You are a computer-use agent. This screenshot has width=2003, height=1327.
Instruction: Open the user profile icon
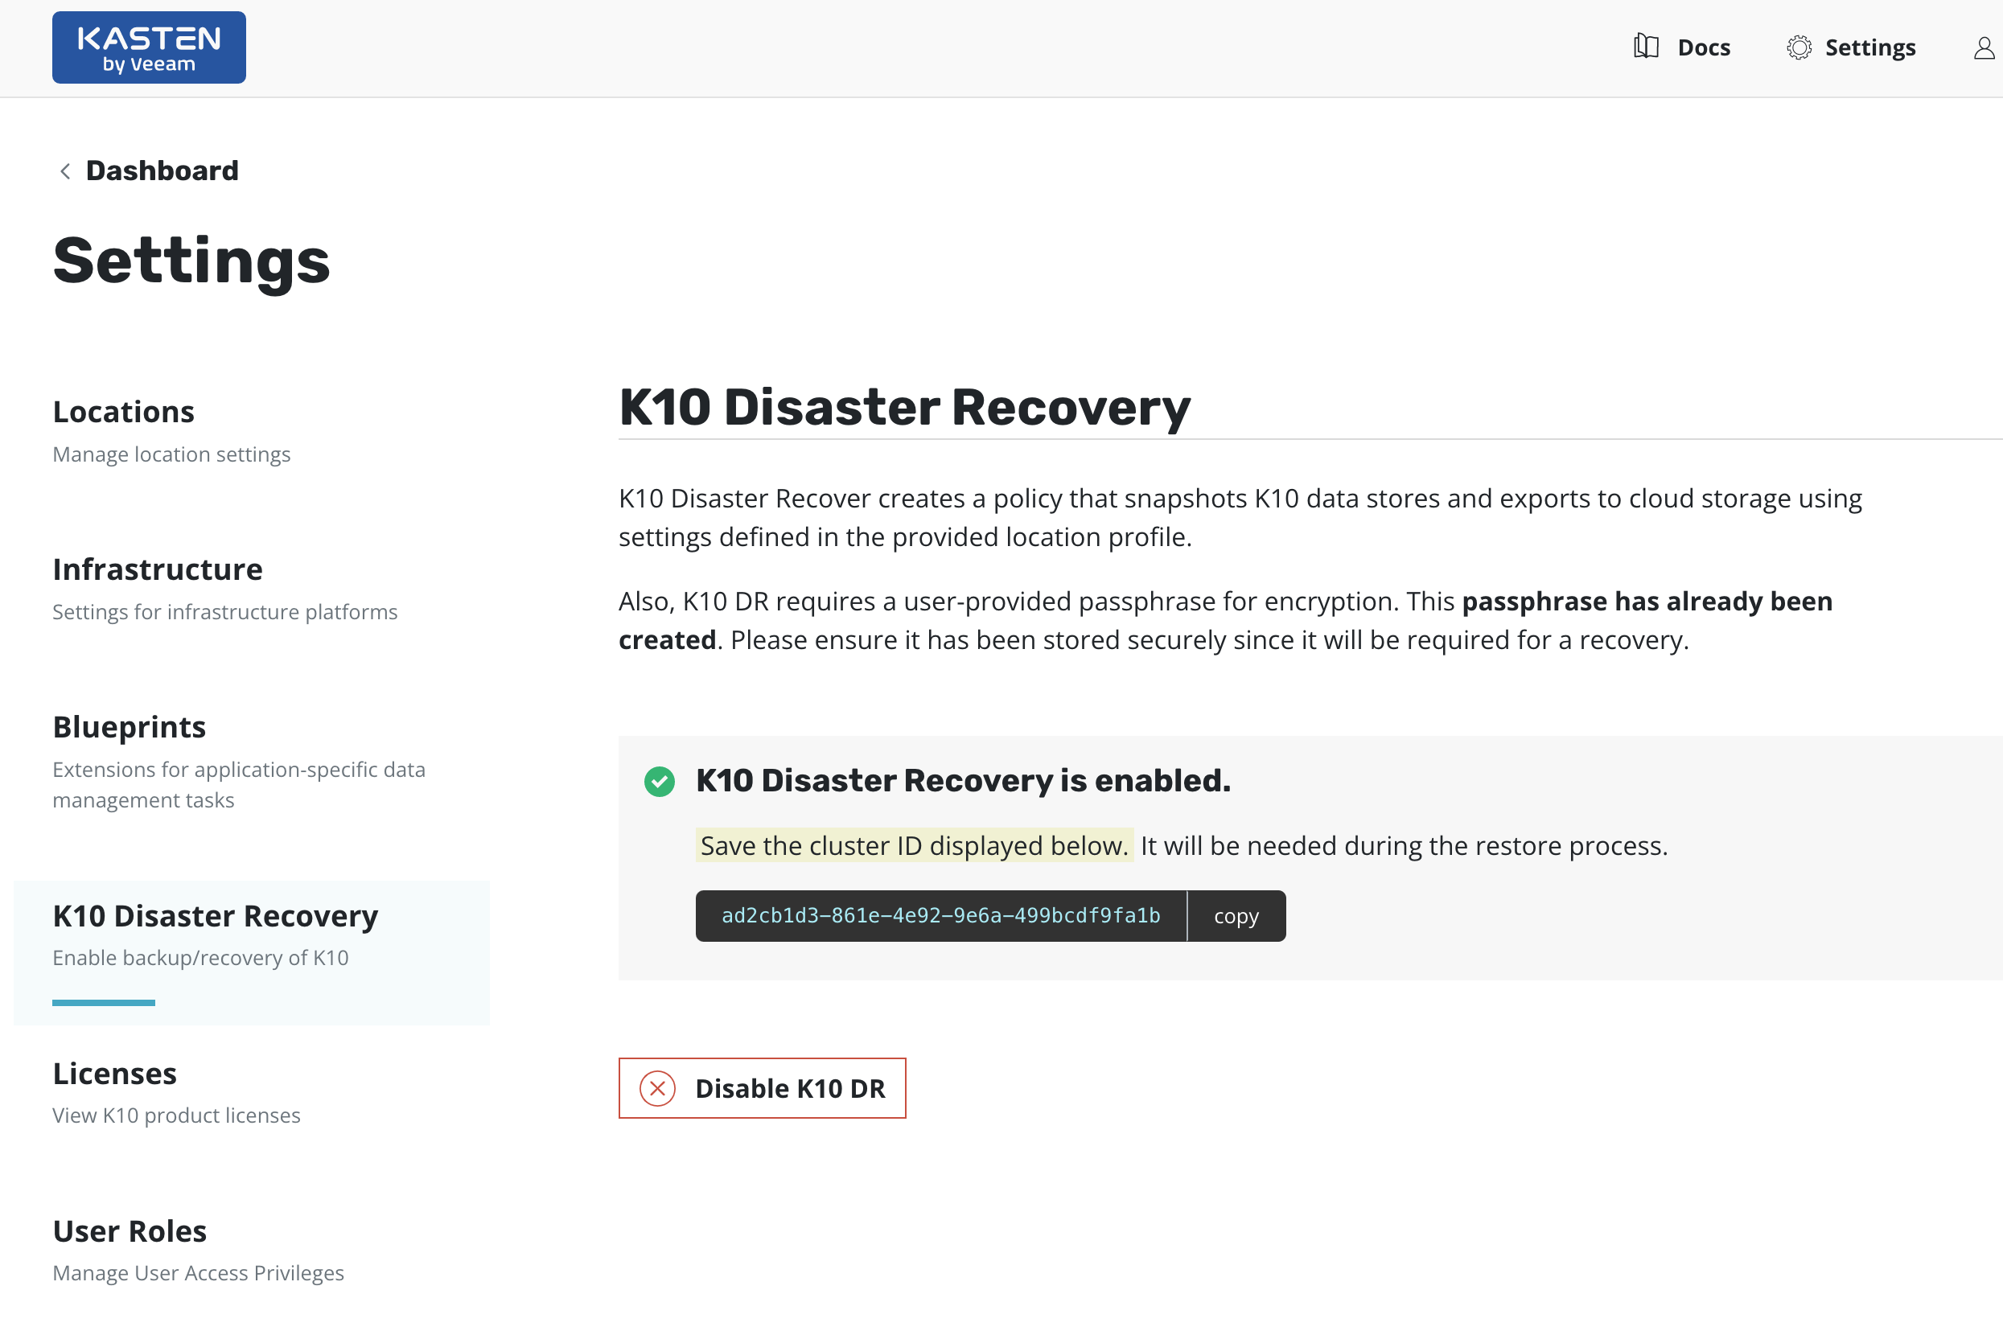(1984, 48)
